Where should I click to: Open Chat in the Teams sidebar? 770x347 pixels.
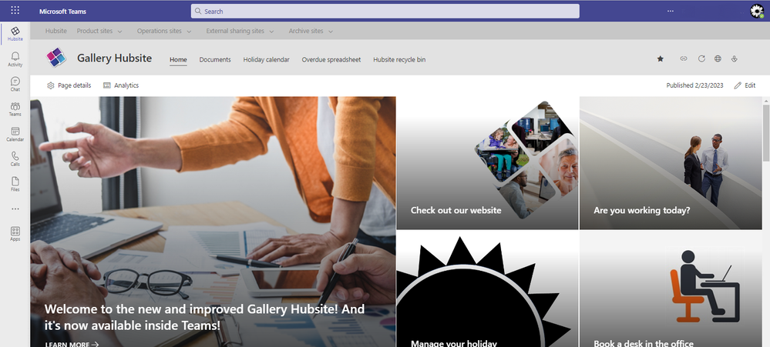[15, 85]
